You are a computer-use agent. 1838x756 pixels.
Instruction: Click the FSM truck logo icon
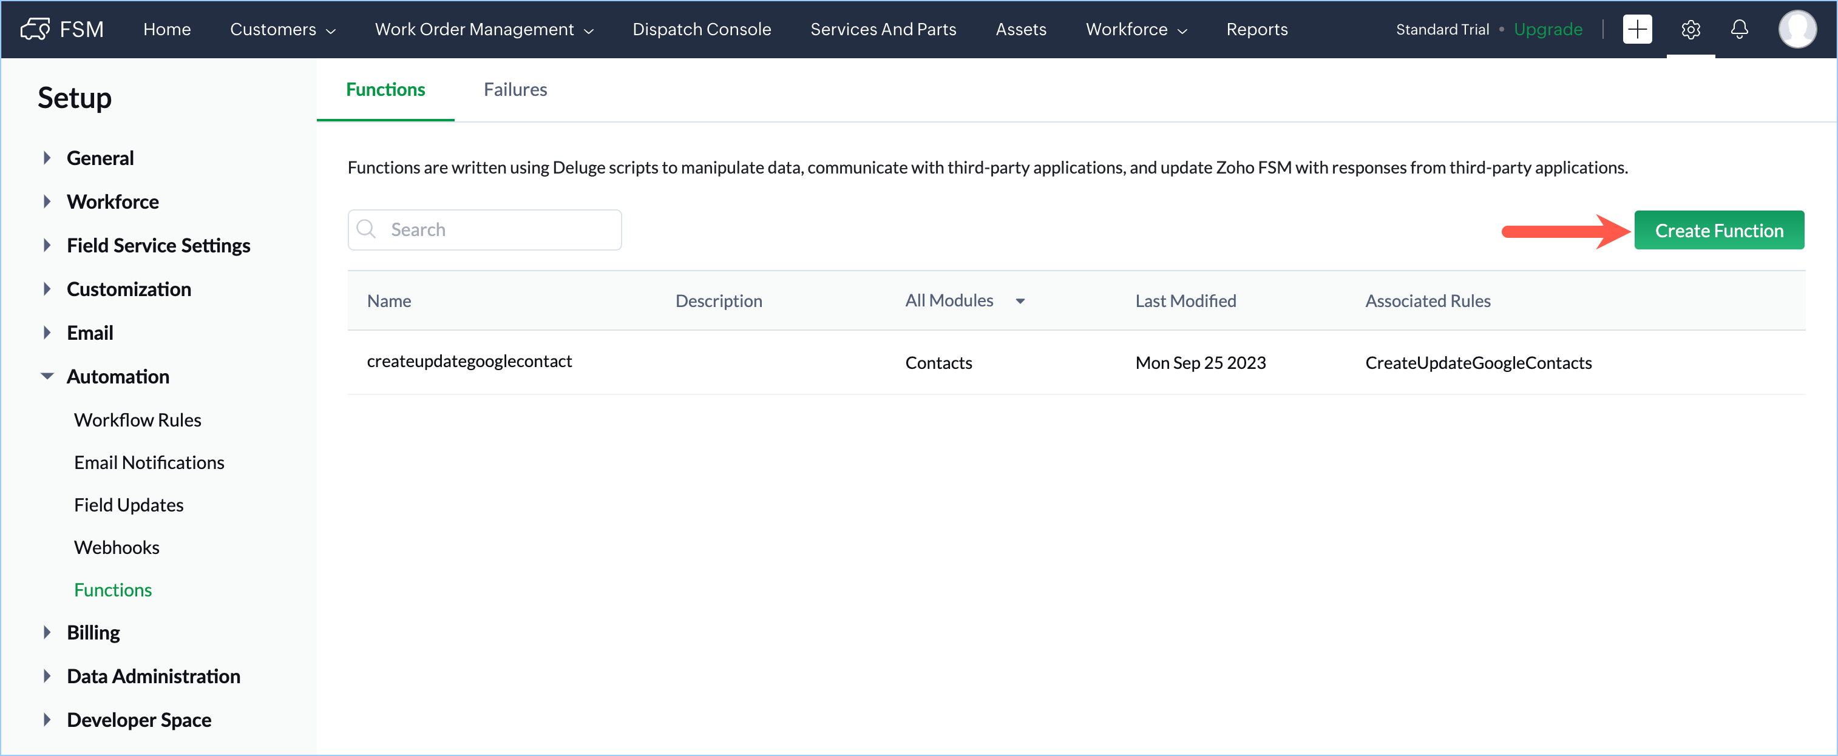pyautogui.click(x=35, y=29)
